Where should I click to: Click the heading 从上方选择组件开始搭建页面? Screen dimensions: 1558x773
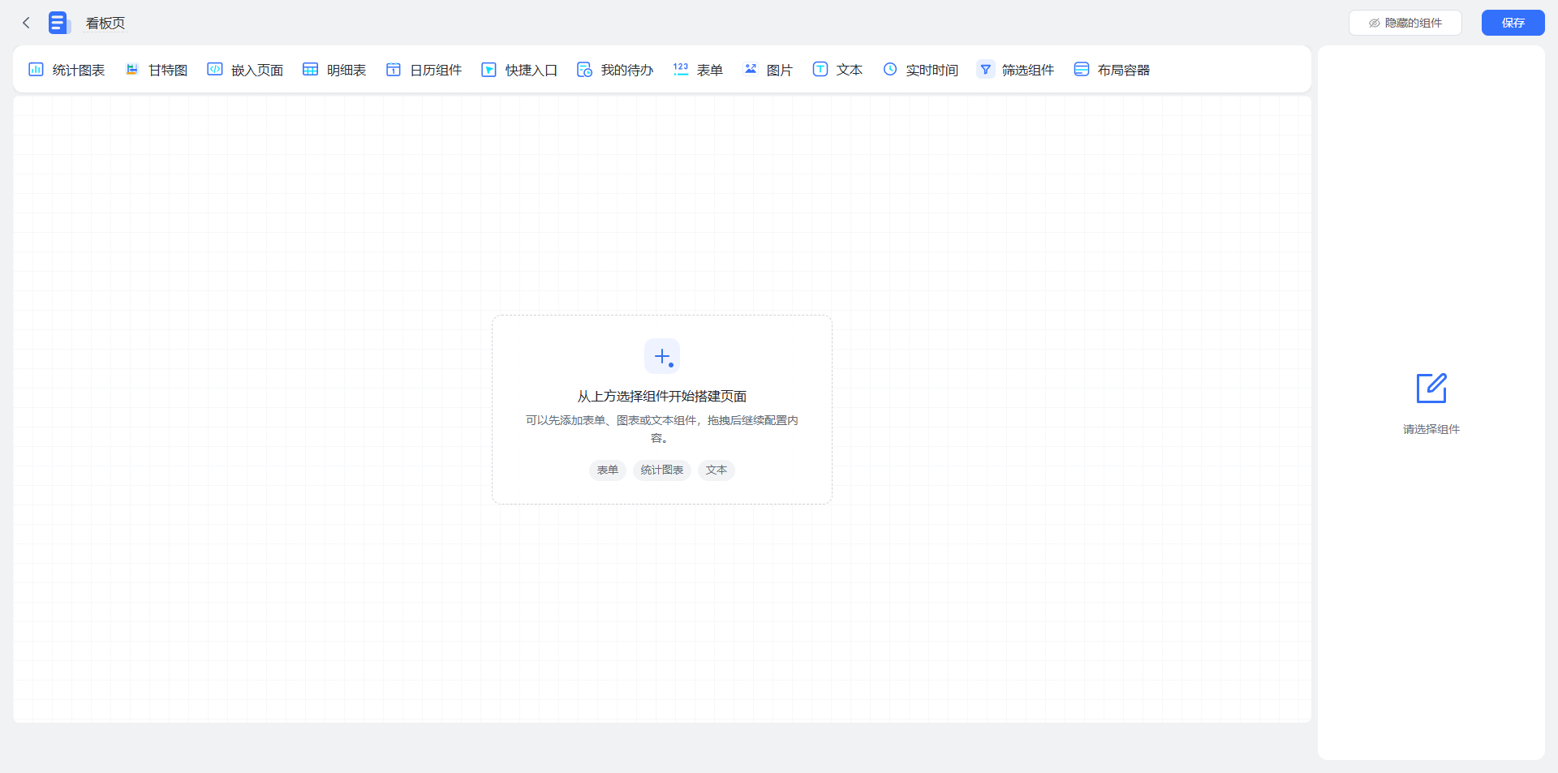coord(662,397)
